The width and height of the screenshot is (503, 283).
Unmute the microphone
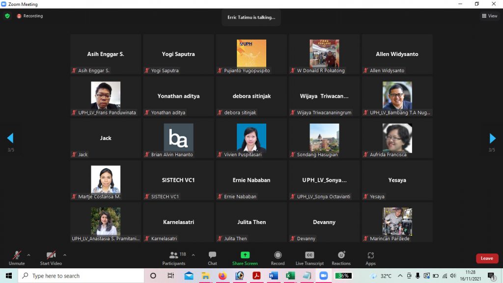(17, 258)
